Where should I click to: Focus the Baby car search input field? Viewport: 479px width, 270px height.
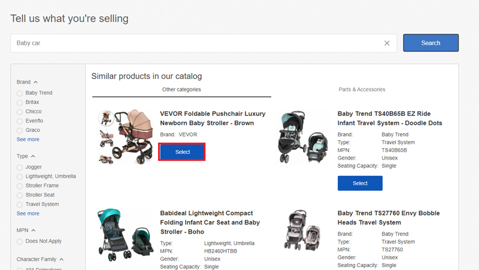coord(197,43)
